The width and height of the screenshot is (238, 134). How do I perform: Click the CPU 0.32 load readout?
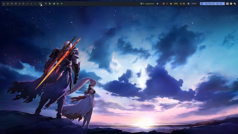point(179,3)
